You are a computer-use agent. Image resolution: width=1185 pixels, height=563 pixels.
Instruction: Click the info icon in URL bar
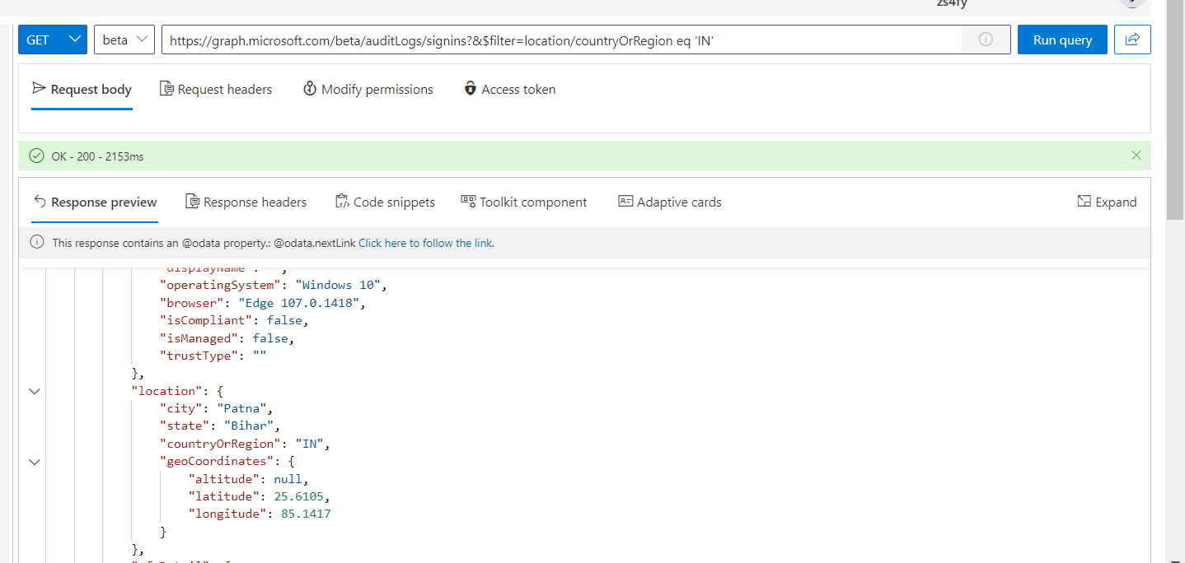pos(986,40)
